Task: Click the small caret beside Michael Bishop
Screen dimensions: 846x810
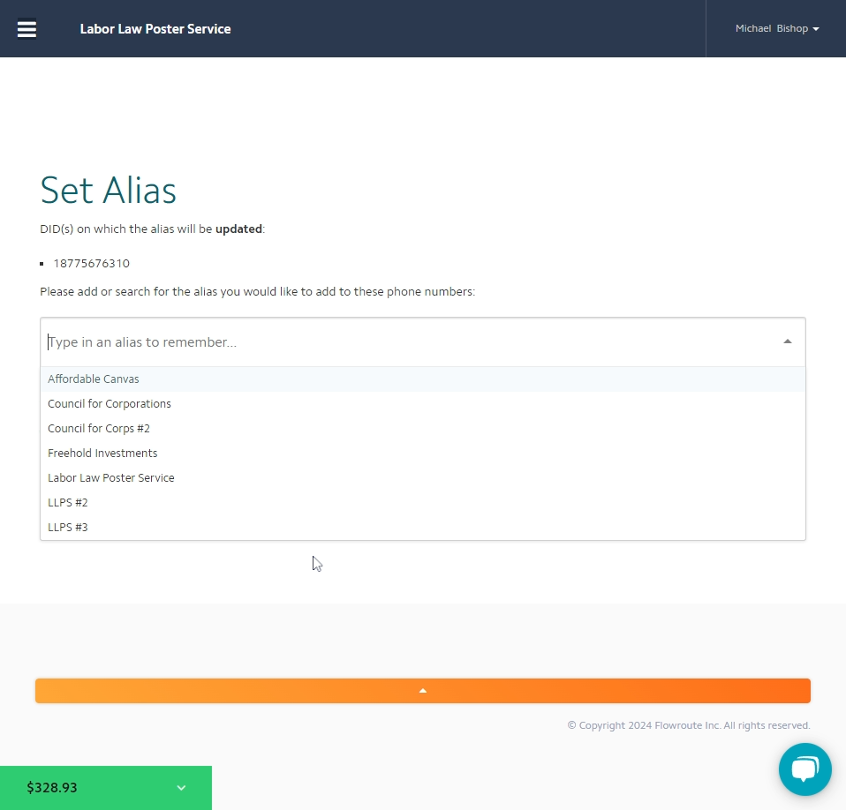Action: [x=816, y=29]
